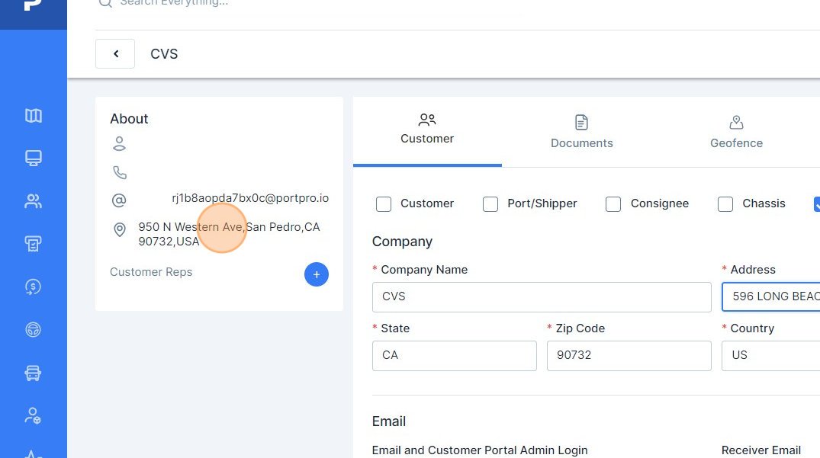820x458 pixels.
Task: Click the Company Name field containing CVS
Action: 542,296
